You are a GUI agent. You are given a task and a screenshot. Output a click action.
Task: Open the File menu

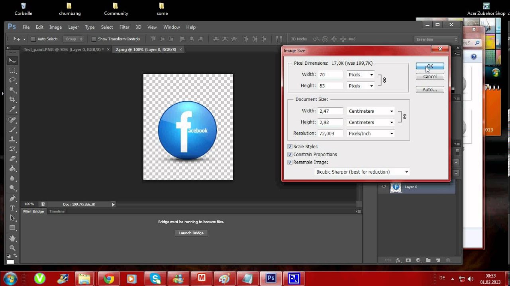tap(26, 27)
